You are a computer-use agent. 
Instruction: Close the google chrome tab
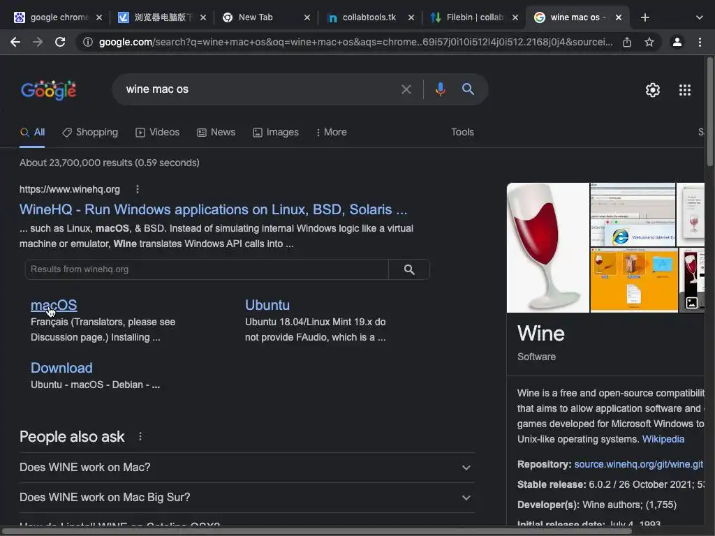pos(99,17)
